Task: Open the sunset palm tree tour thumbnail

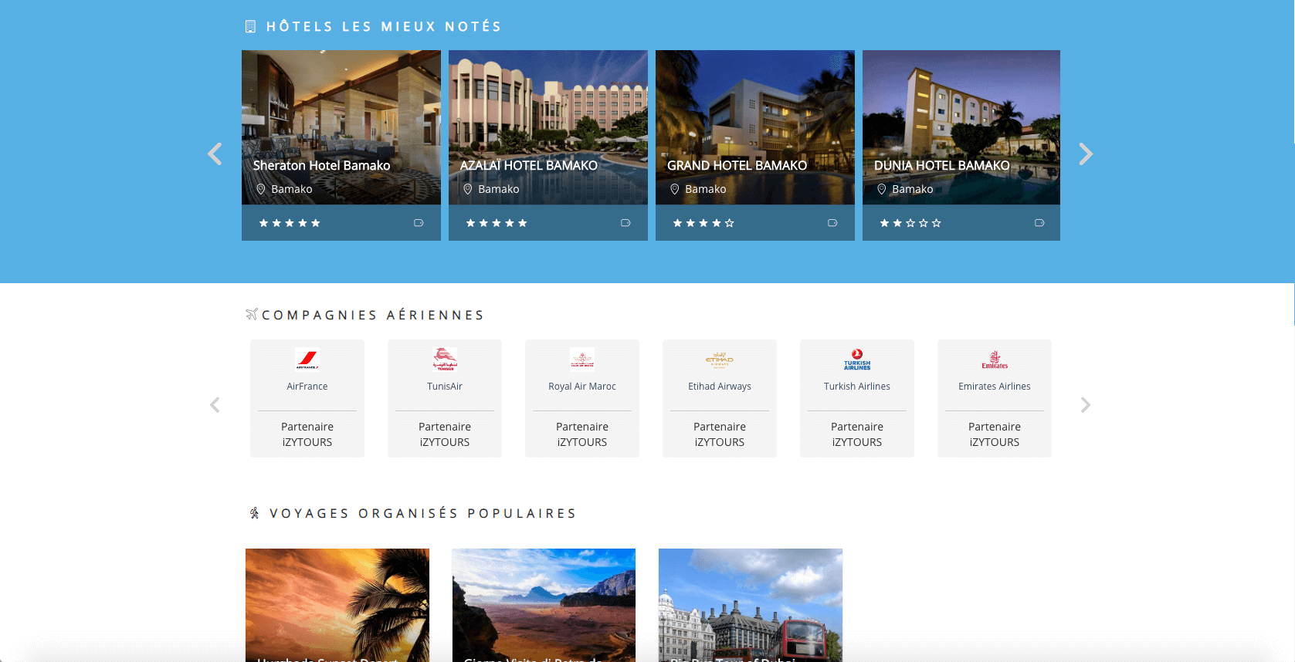Action: click(x=337, y=602)
